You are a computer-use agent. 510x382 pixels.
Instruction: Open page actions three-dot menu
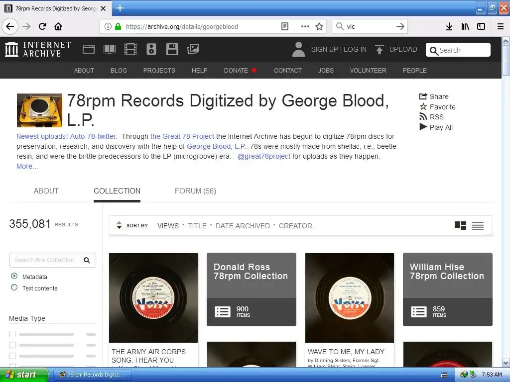click(305, 26)
